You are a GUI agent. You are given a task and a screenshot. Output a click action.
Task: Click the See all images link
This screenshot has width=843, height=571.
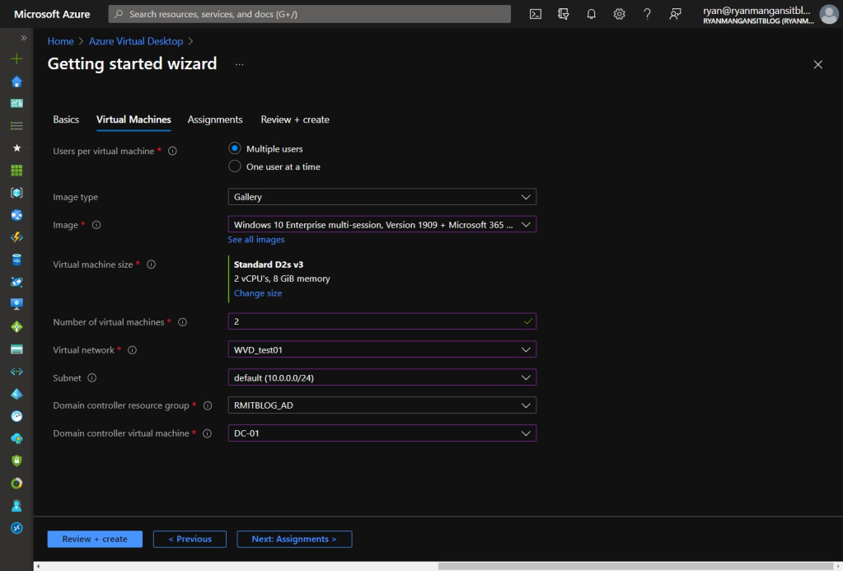pos(256,239)
